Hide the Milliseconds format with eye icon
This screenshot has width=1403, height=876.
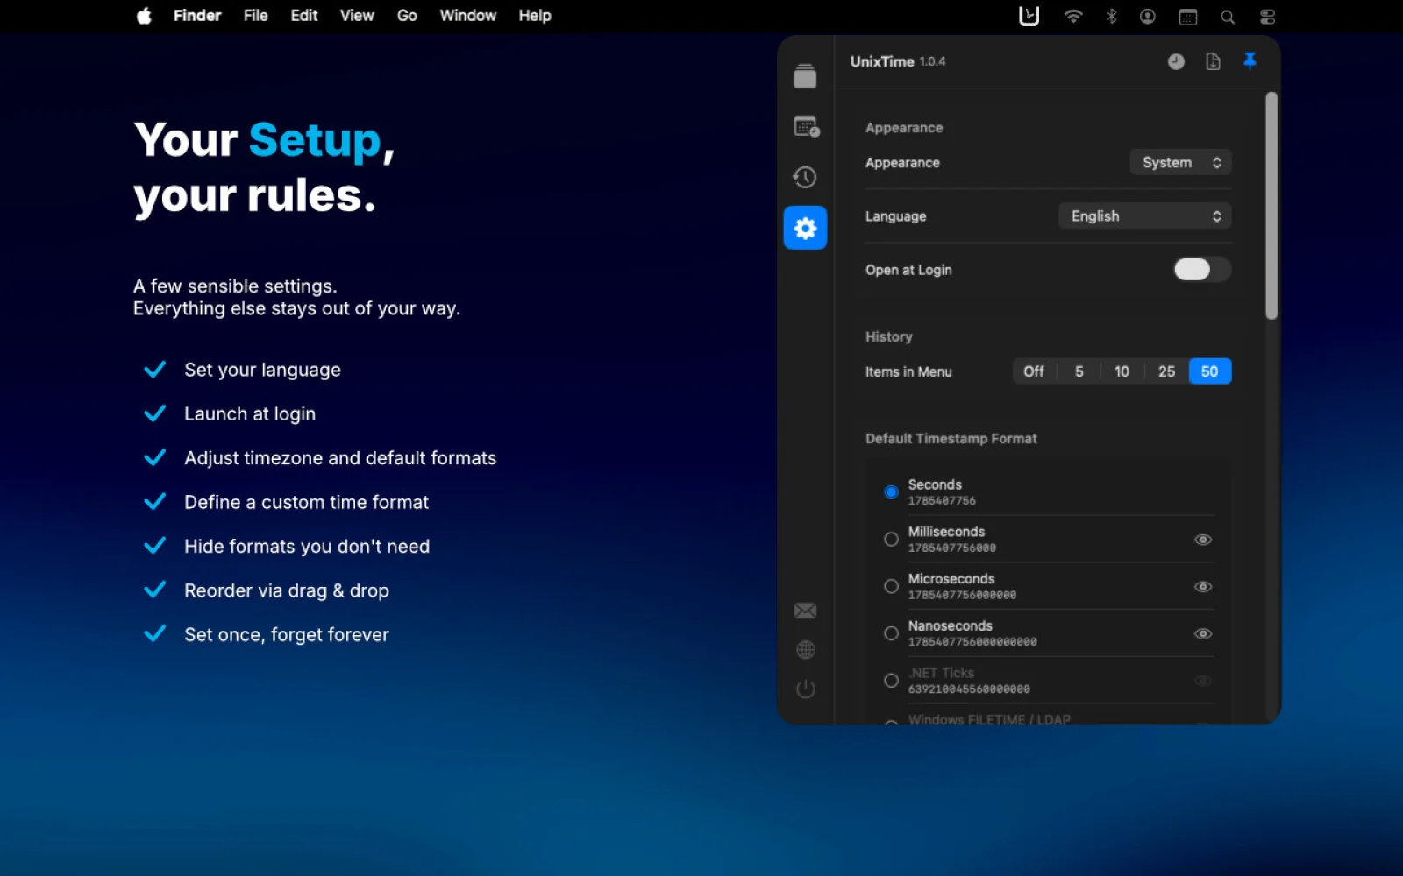point(1203,540)
